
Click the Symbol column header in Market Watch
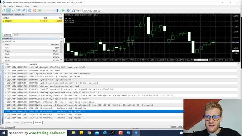click(x=6, y=18)
